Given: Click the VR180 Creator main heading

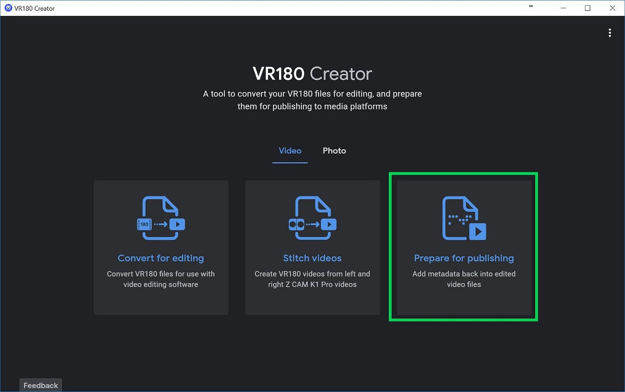Looking at the screenshot, I should 312,74.
